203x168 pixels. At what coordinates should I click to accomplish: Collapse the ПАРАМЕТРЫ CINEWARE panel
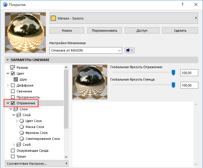click(x=8, y=60)
